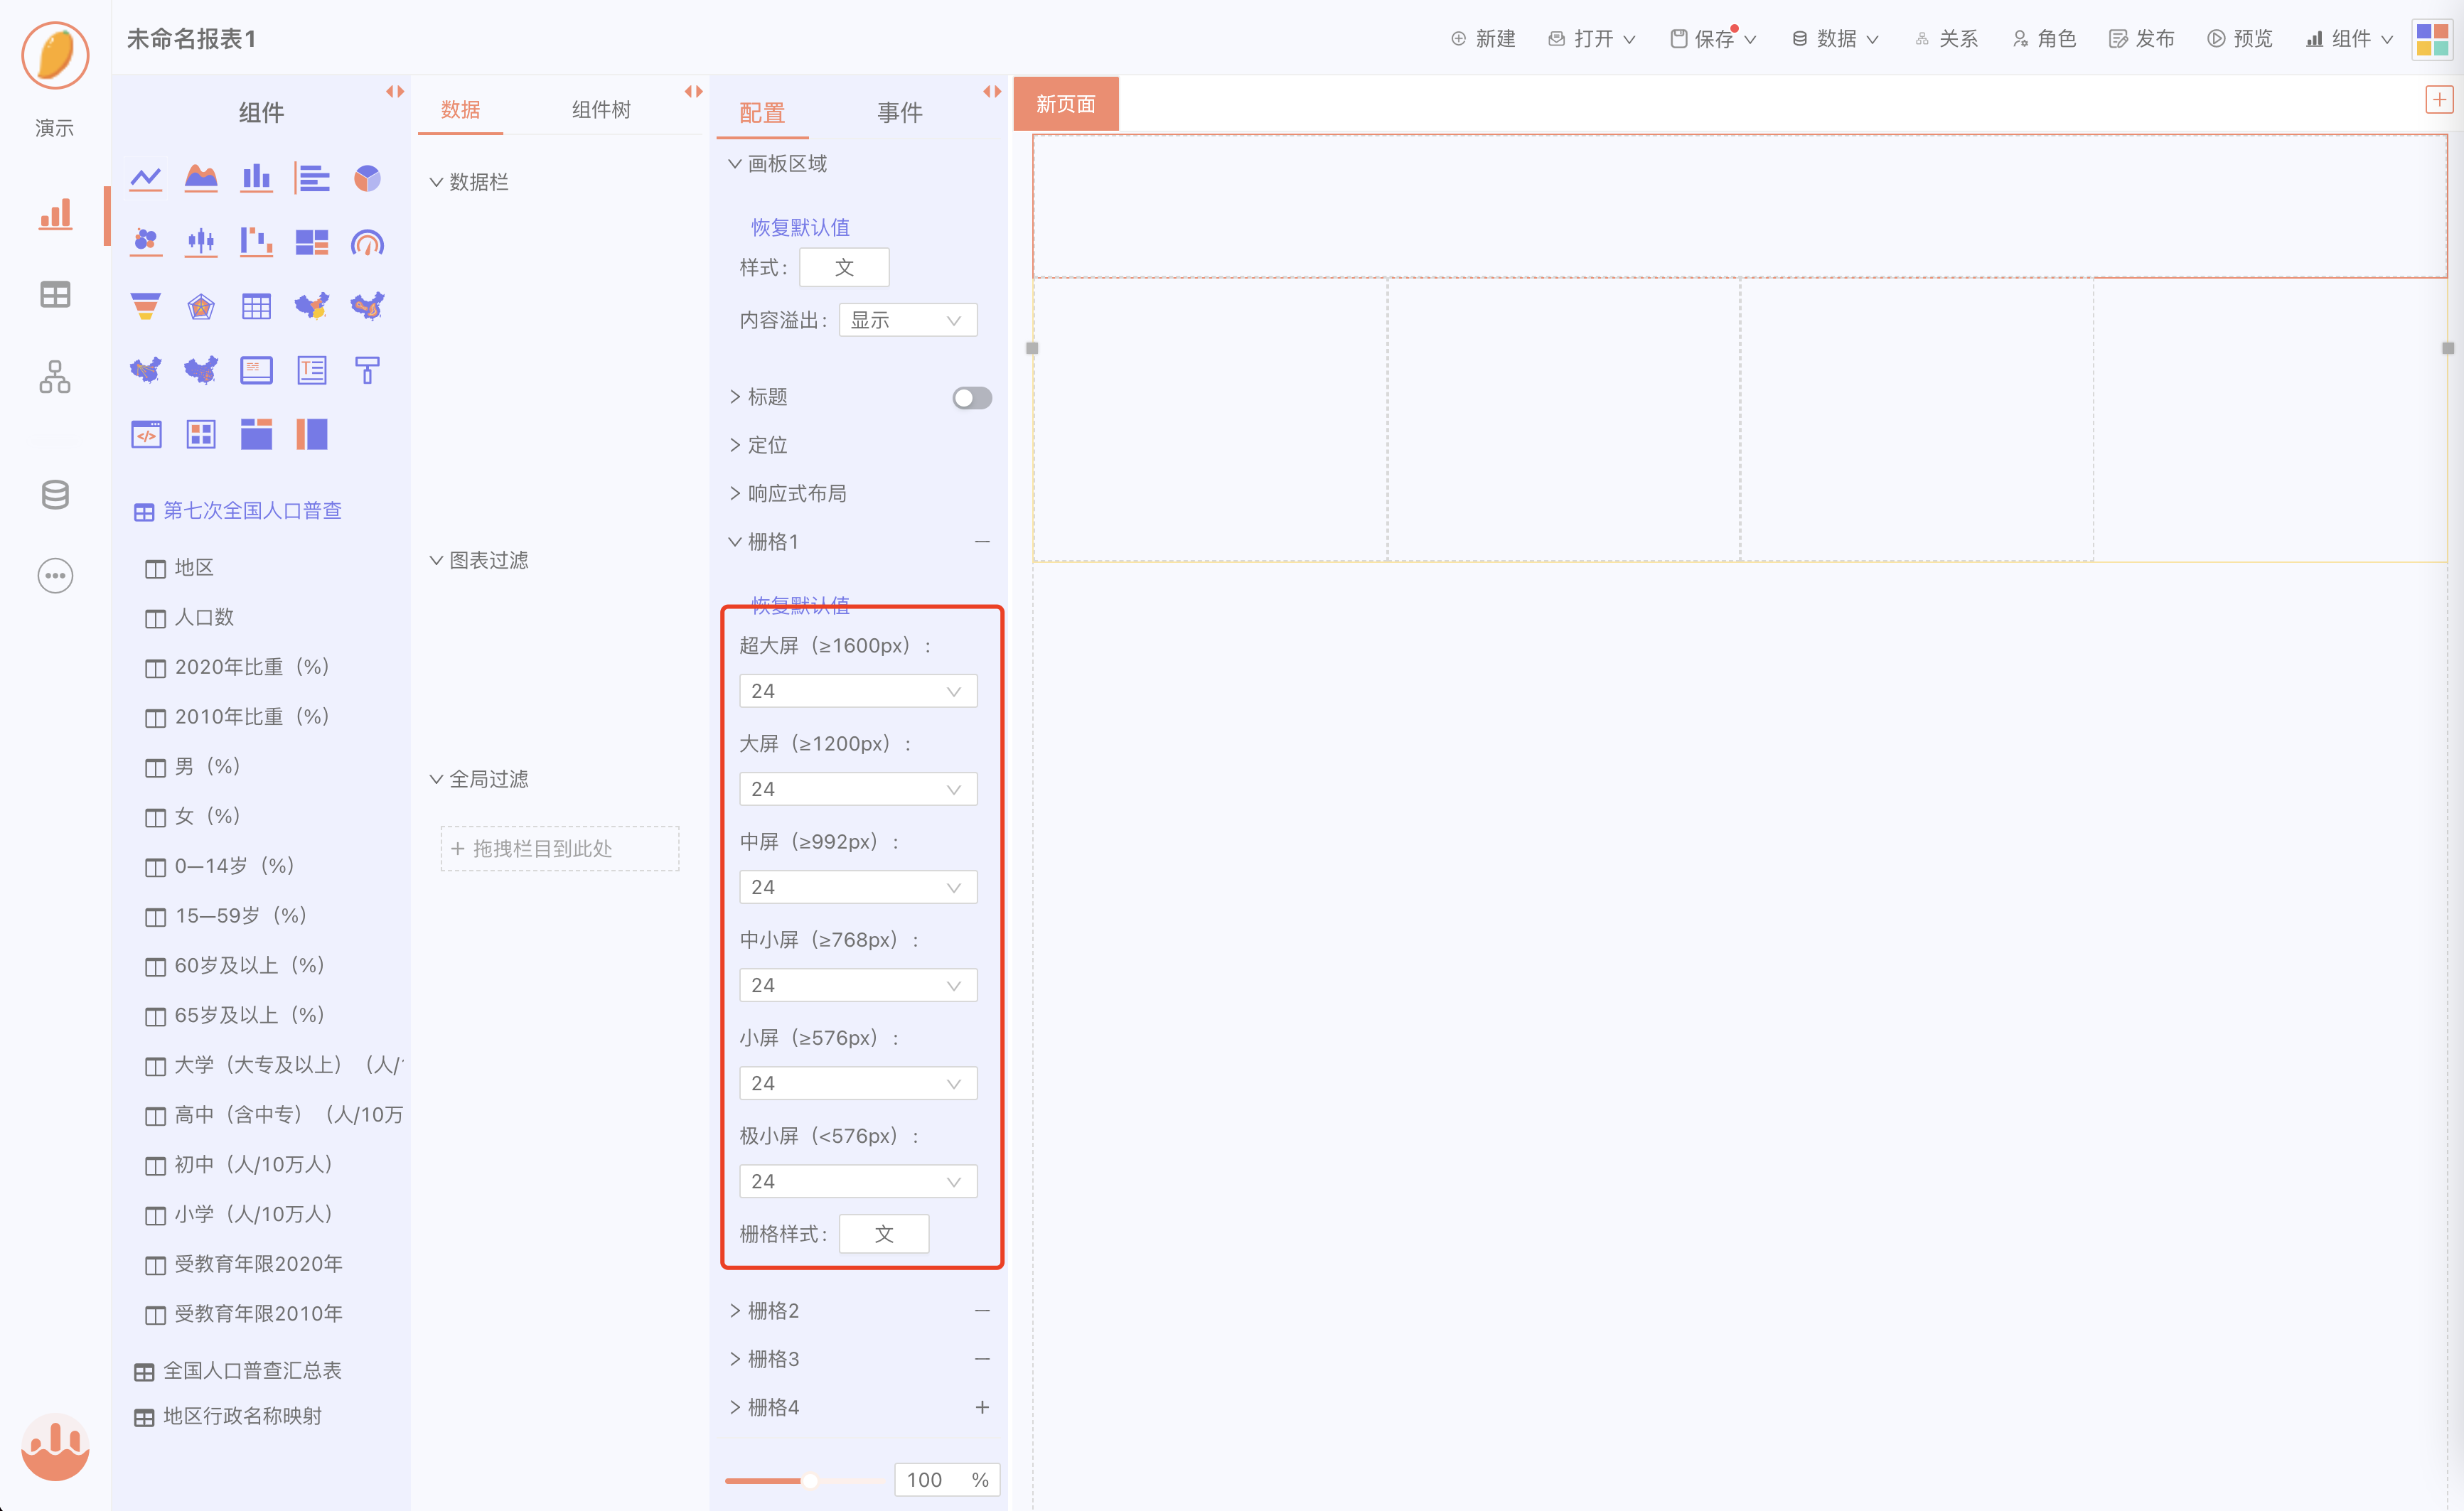
Task: Select the radar chart component
Action: tap(201, 306)
